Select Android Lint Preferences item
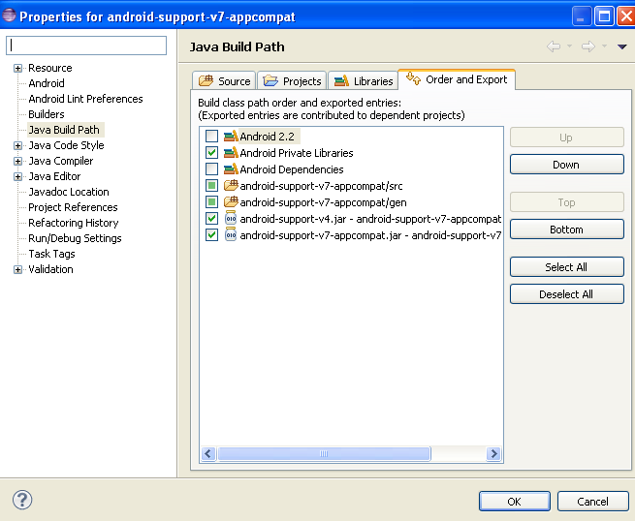 click(x=85, y=99)
